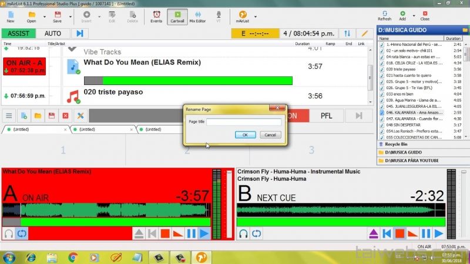The image size is (470, 264).
Task: Click Cancel in Rename Page dialog
Action: [270, 134]
